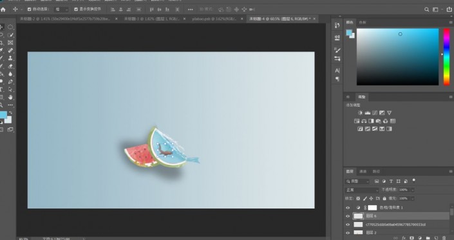Select the Frame tool
This screenshot has width=454, height=240.
point(10,42)
